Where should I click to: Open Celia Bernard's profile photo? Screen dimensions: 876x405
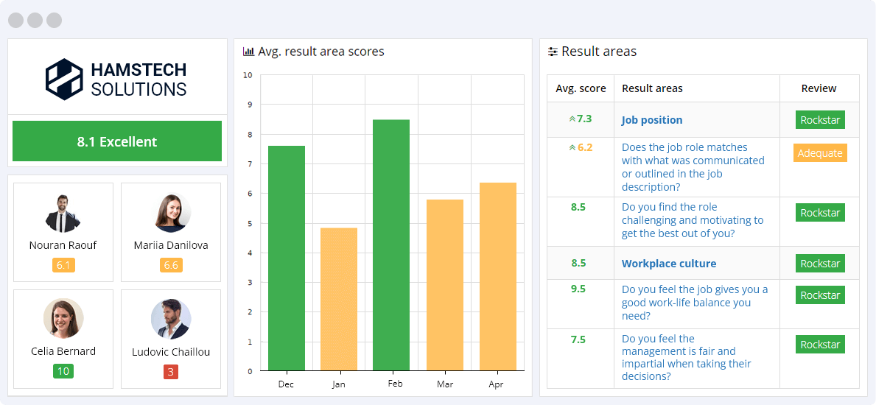pyautogui.click(x=63, y=319)
